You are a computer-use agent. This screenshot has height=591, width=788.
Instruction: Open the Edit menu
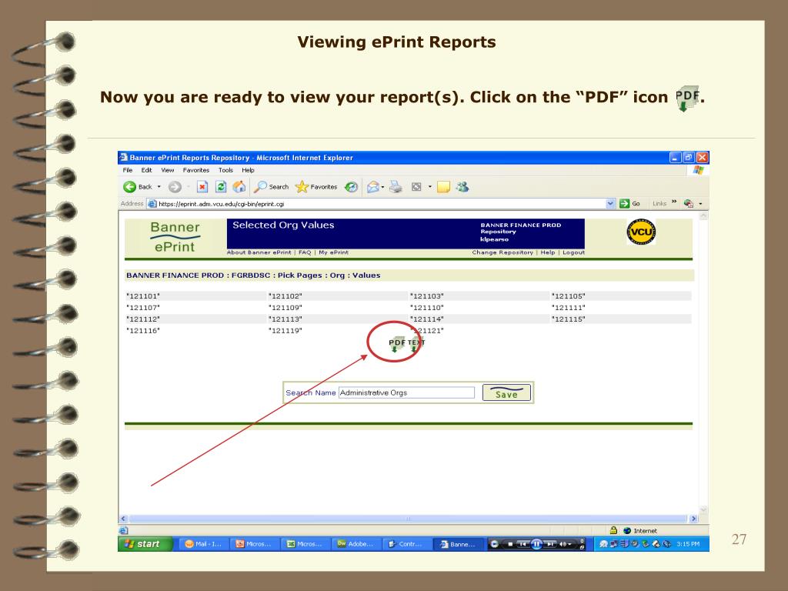point(146,170)
